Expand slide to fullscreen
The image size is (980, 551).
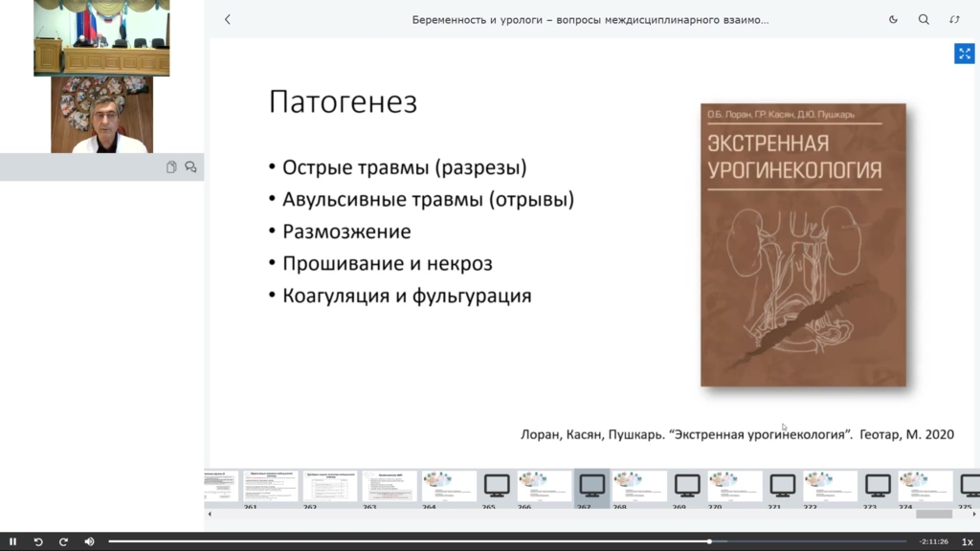click(x=963, y=54)
